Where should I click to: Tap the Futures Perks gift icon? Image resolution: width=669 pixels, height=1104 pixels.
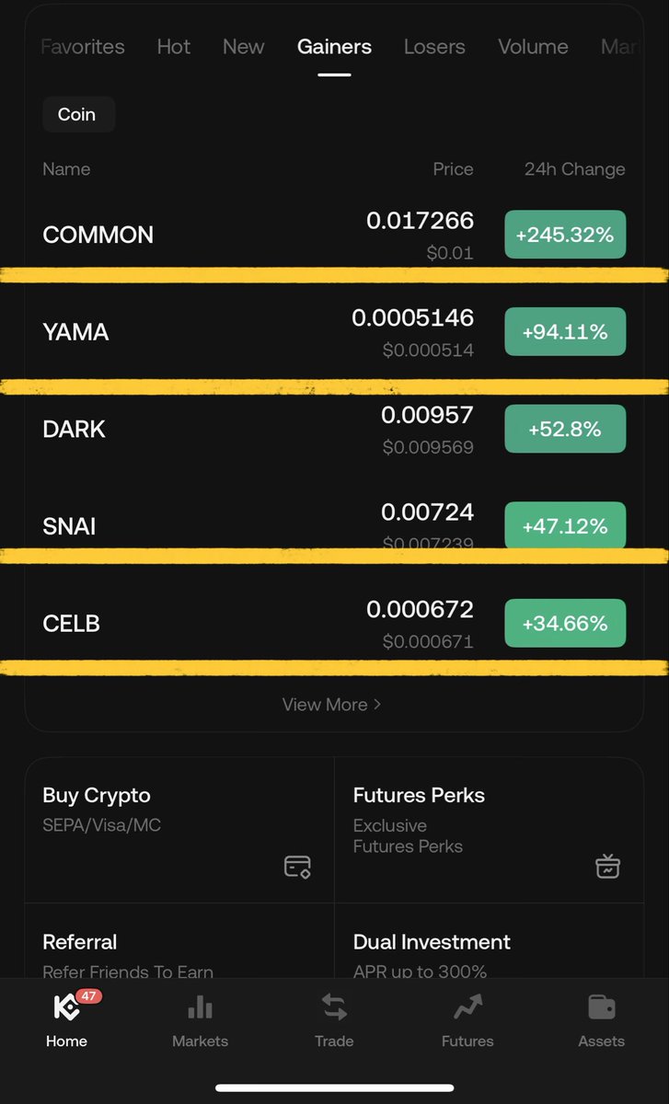[607, 866]
